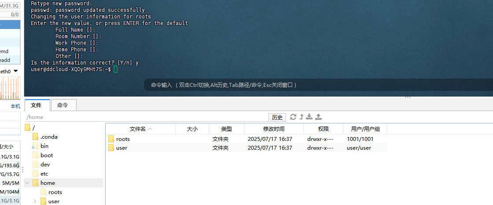The image size is (493, 205).
Task: Click the boot folder icon in tree
Action: coord(35,155)
